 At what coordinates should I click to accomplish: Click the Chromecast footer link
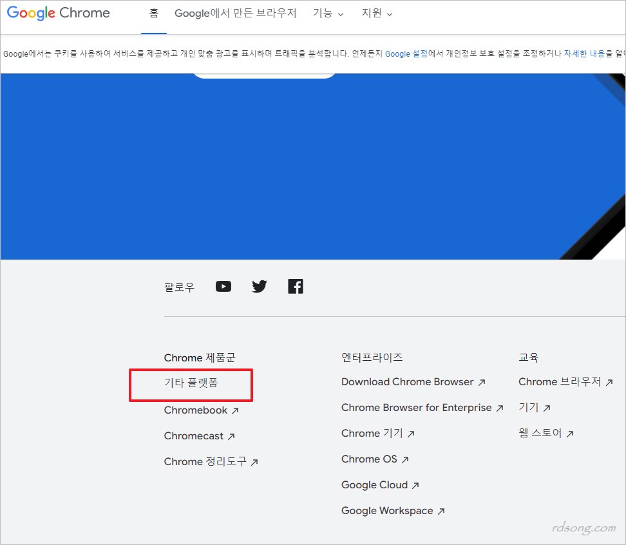click(194, 436)
